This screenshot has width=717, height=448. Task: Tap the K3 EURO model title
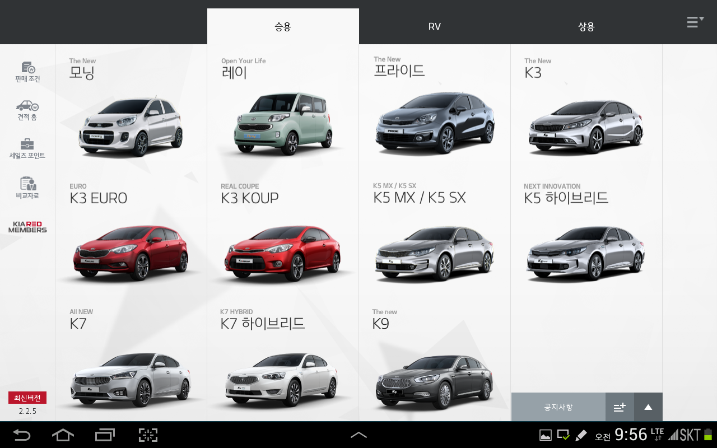click(99, 198)
